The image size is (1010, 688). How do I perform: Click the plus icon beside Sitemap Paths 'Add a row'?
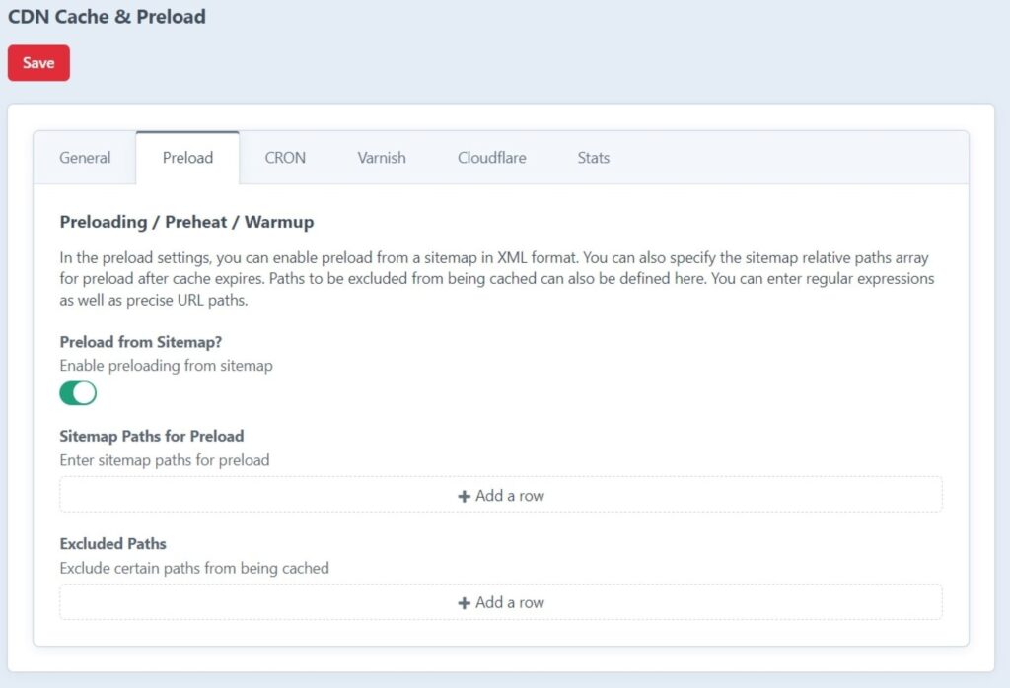(x=464, y=496)
